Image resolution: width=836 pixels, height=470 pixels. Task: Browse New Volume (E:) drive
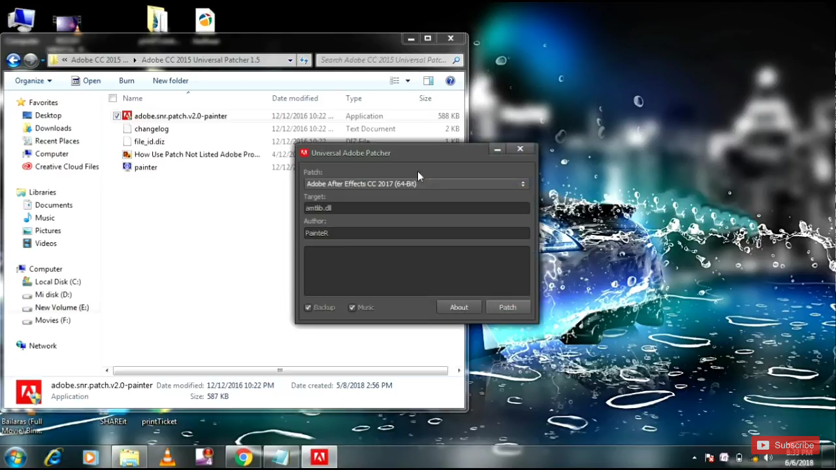pos(61,307)
